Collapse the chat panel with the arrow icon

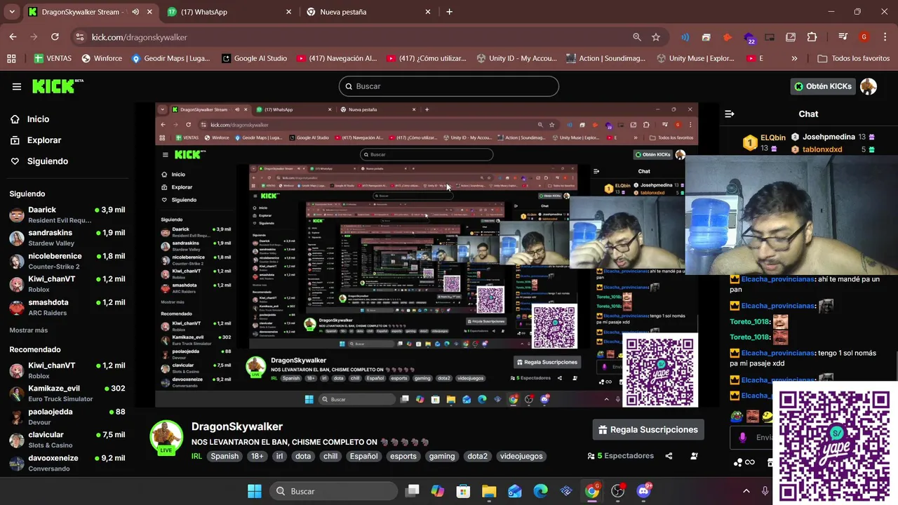point(730,114)
